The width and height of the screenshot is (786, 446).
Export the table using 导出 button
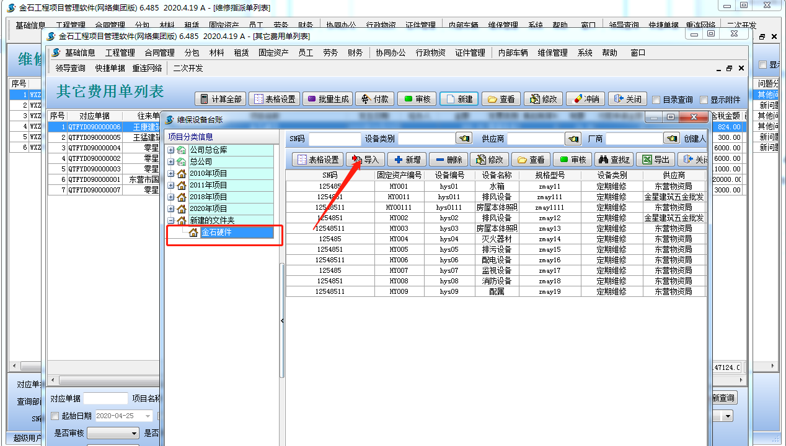(656, 160)
